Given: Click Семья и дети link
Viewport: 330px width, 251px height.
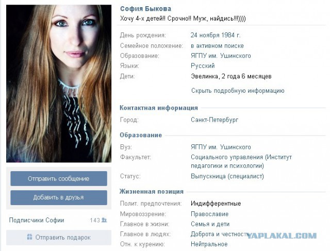Looking at the screenshot, I should coord(210,224).
